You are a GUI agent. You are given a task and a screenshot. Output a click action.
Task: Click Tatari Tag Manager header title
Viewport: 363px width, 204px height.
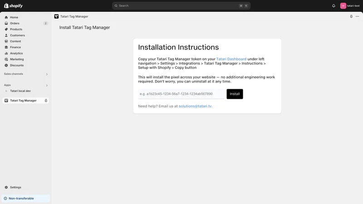click(74, 16)
